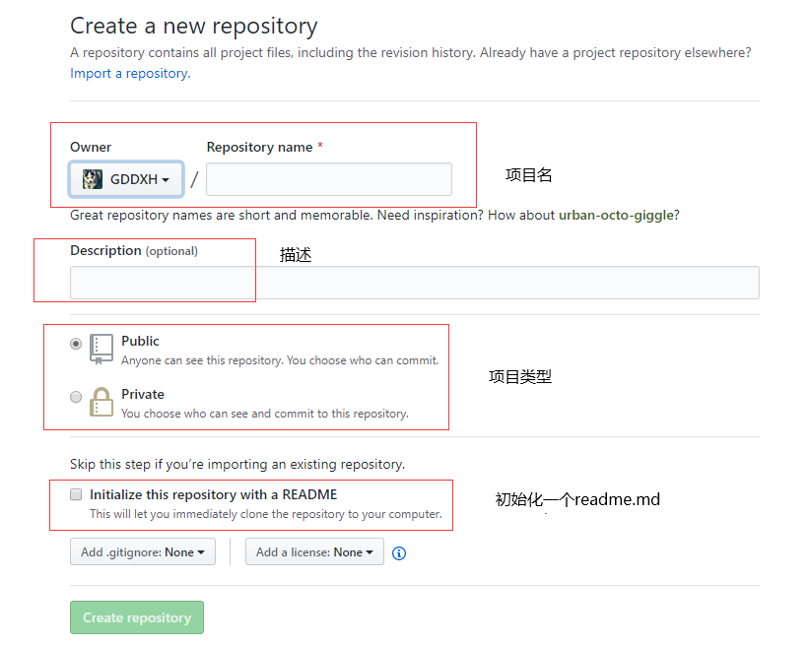Open the Add .gitignore: None dropdown
809x645 pixels.
tap(142, 551)
